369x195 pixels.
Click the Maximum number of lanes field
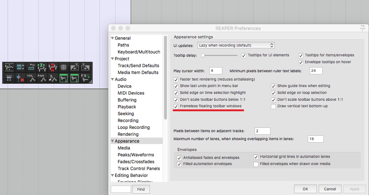[315, 139]
